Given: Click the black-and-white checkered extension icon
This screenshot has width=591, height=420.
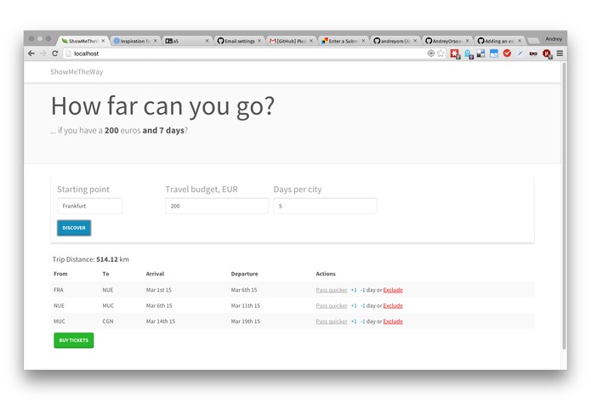Looking at the screenshot, I should (x=481, y=54).
